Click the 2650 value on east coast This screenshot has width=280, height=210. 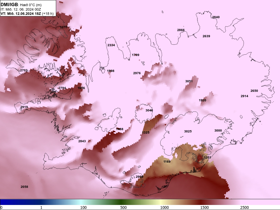point(254,91)
